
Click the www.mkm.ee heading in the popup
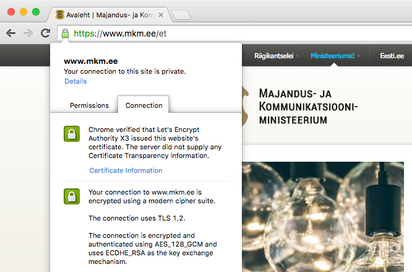[x=91, y=61]
